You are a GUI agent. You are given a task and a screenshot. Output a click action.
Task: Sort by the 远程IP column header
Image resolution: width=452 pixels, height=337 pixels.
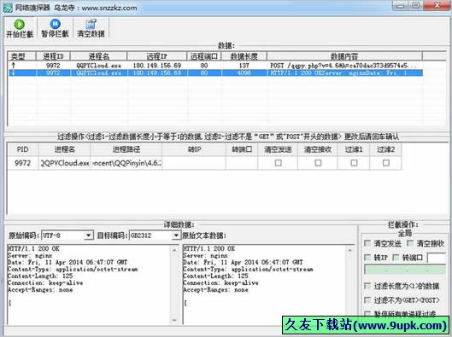point(157,56)
